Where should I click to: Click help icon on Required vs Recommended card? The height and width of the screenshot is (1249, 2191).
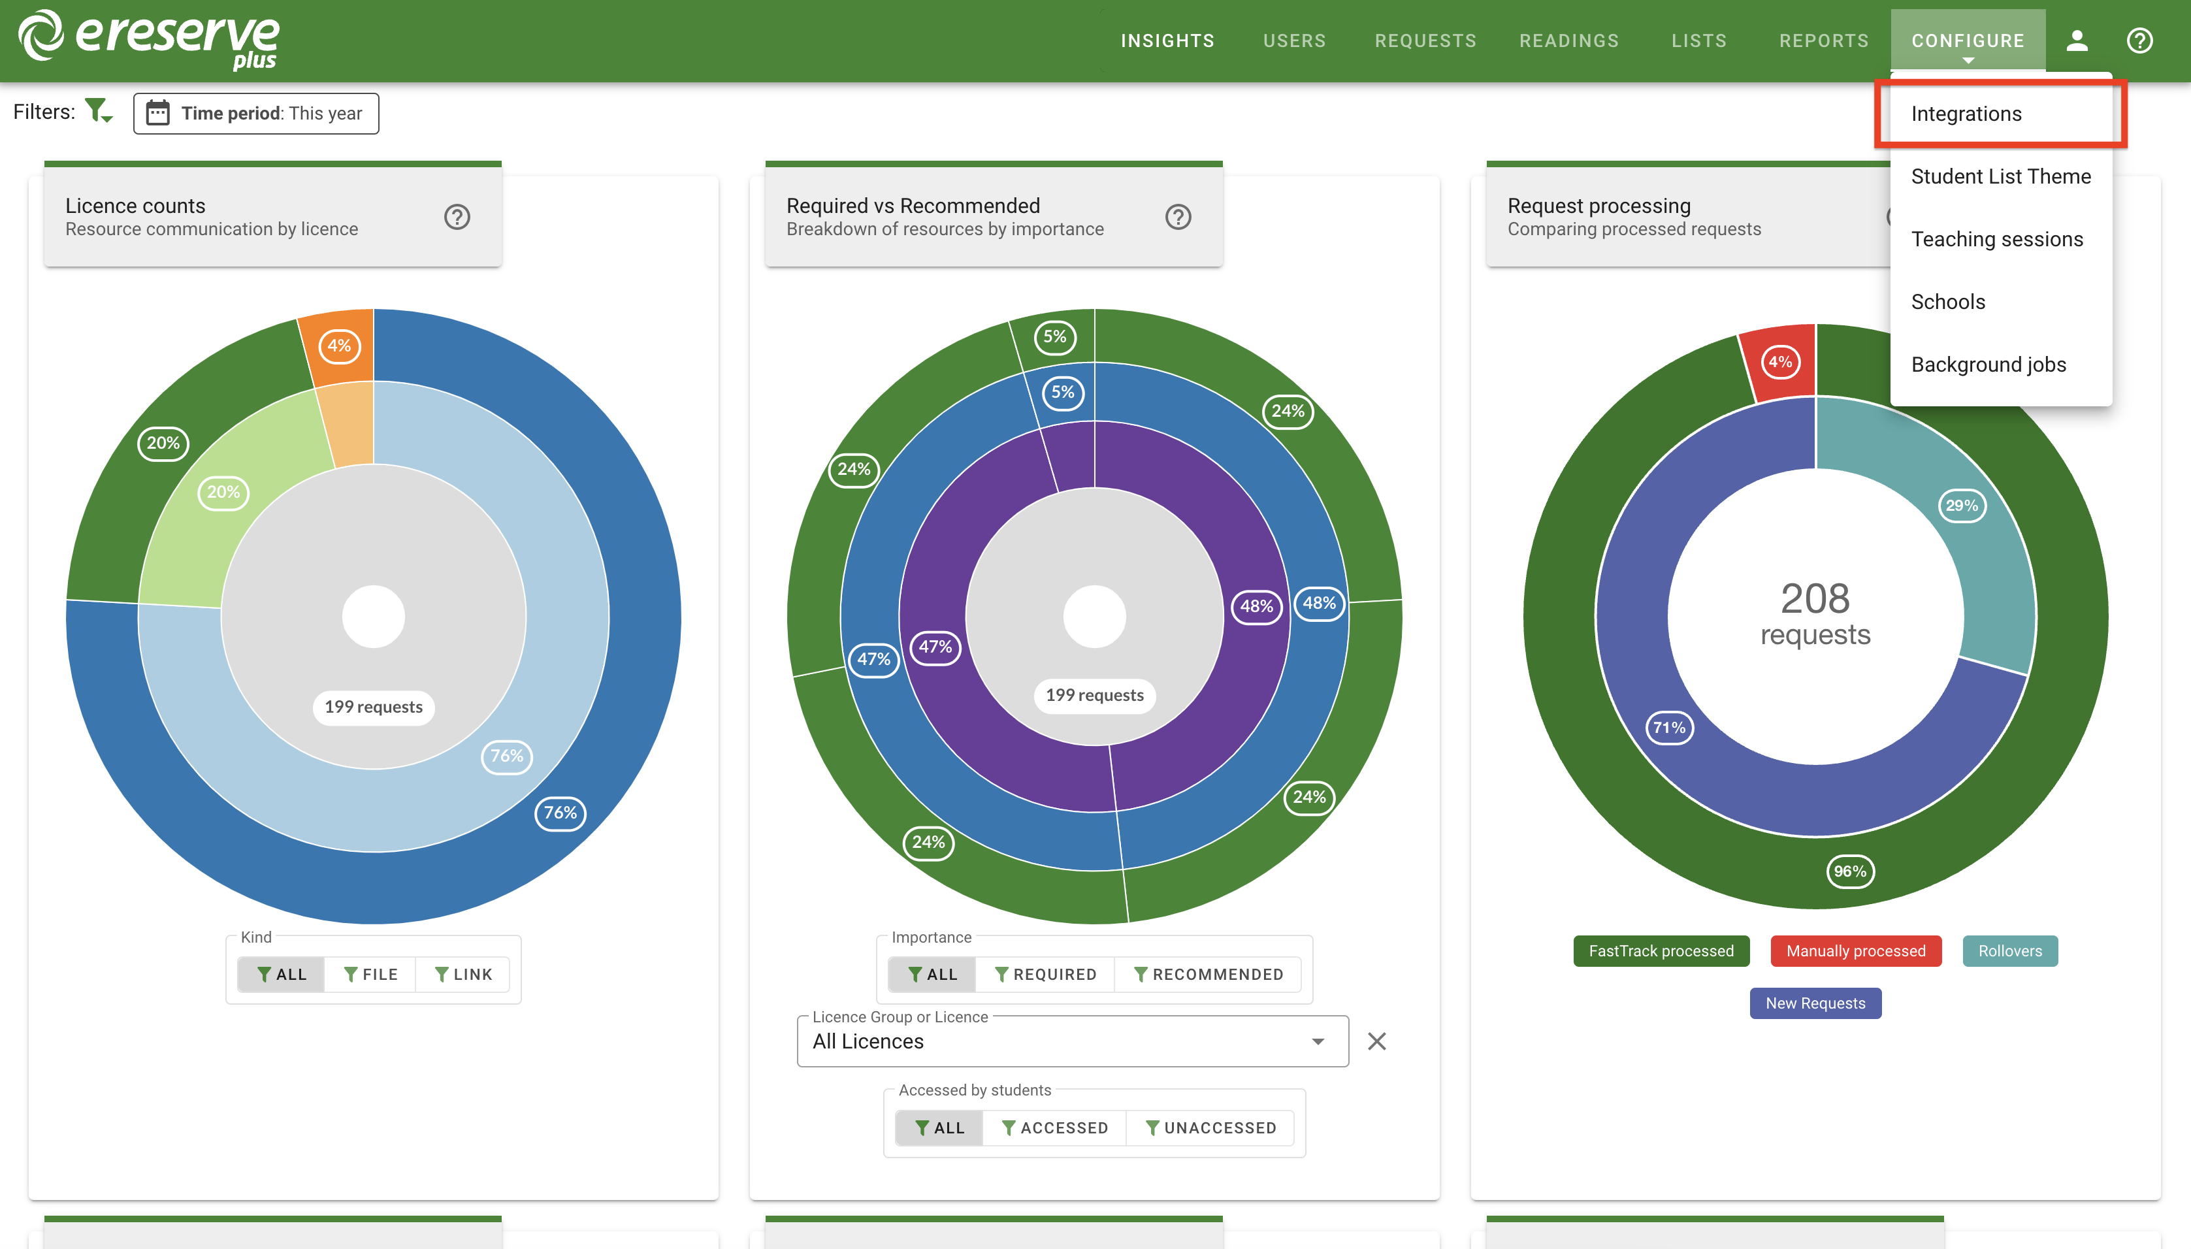click(1178, 217)
